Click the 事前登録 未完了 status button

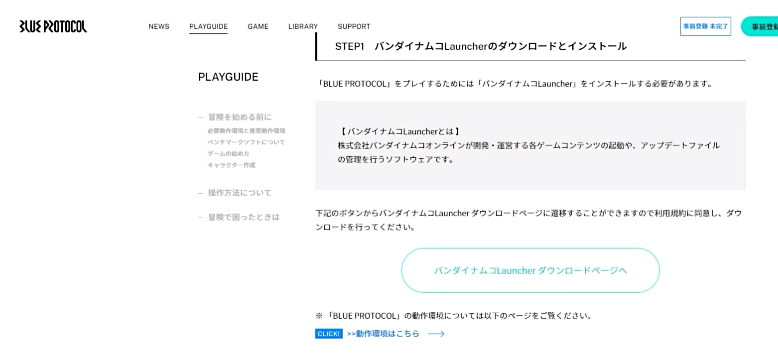tap(705, 26)
